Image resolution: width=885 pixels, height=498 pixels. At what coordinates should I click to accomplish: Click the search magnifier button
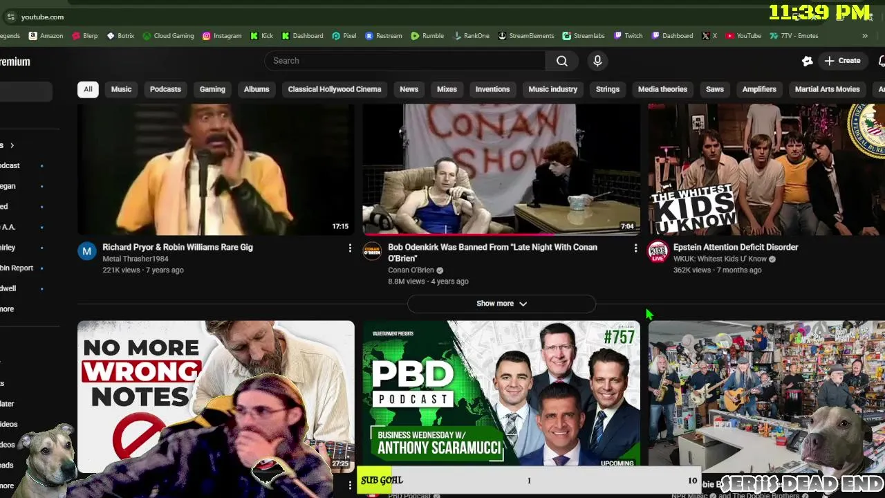pos(562,61)
